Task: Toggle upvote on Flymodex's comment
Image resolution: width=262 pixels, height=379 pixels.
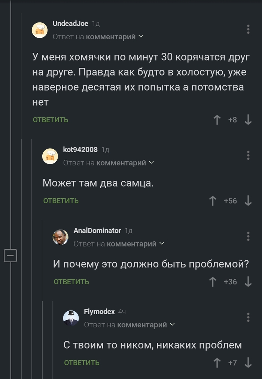Action: [217, 362]
